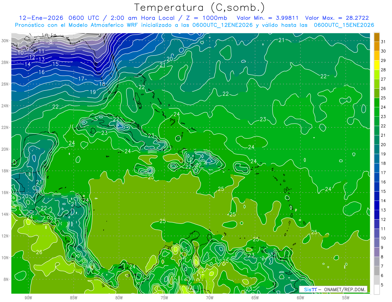Click the '14' contour label on the map
Viewport: 392px width, 302px height.
click(x=27, y=65)
